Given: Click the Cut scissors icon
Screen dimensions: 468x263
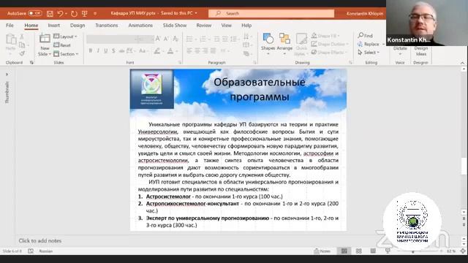Looking at the screenshot, I should [21, 37].
